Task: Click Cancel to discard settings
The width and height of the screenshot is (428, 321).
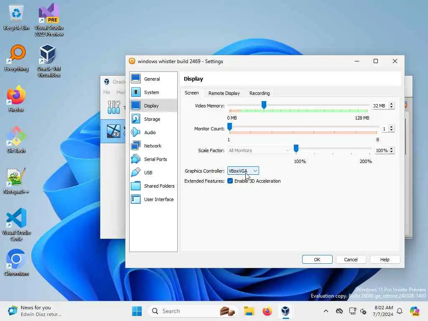Action: tap(351, 259)
